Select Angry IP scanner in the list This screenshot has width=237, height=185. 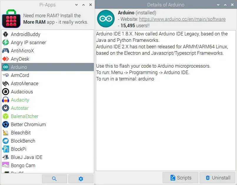(x=48, y=42)
